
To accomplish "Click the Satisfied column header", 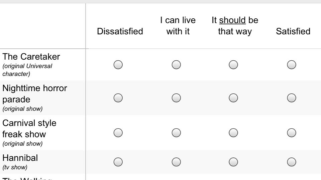I will coord(293,31).
